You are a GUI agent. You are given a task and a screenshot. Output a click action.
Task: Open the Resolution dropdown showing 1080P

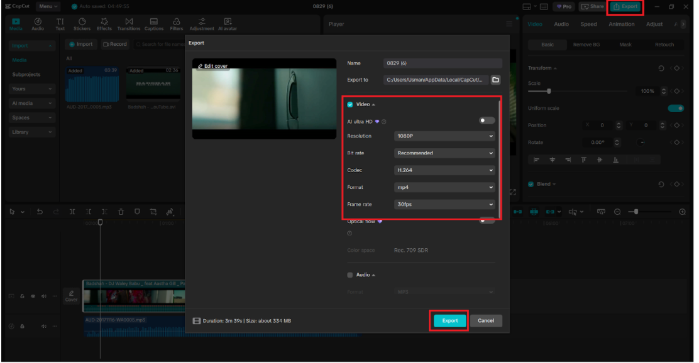[x=445, y=136]
